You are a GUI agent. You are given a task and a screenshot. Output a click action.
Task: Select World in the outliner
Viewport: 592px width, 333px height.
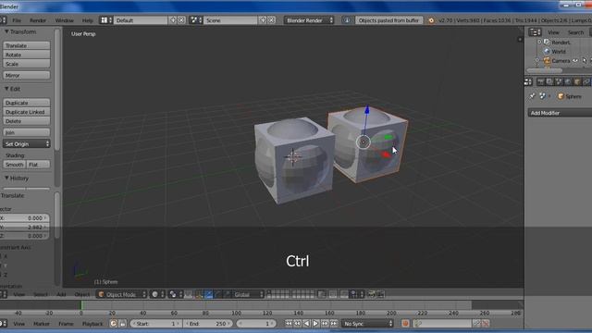pyautogui.click(x=559, y=52)
